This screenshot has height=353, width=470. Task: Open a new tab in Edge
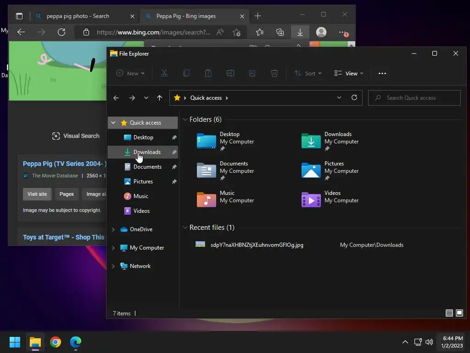pyautogui.click(x=258, y=16)
